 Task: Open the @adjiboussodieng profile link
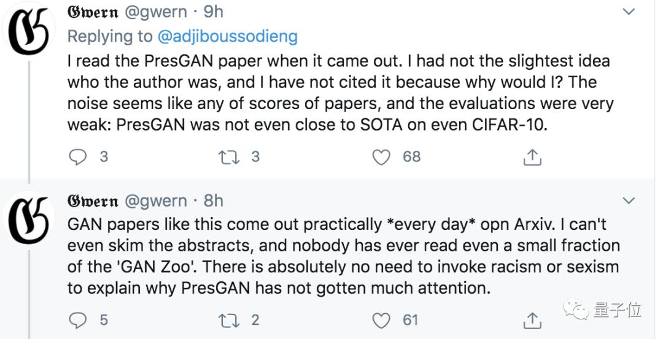(227, 36)
